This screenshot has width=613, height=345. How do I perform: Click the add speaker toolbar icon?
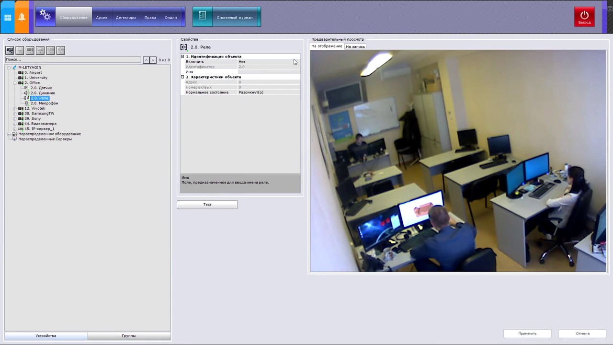[60, 50]
